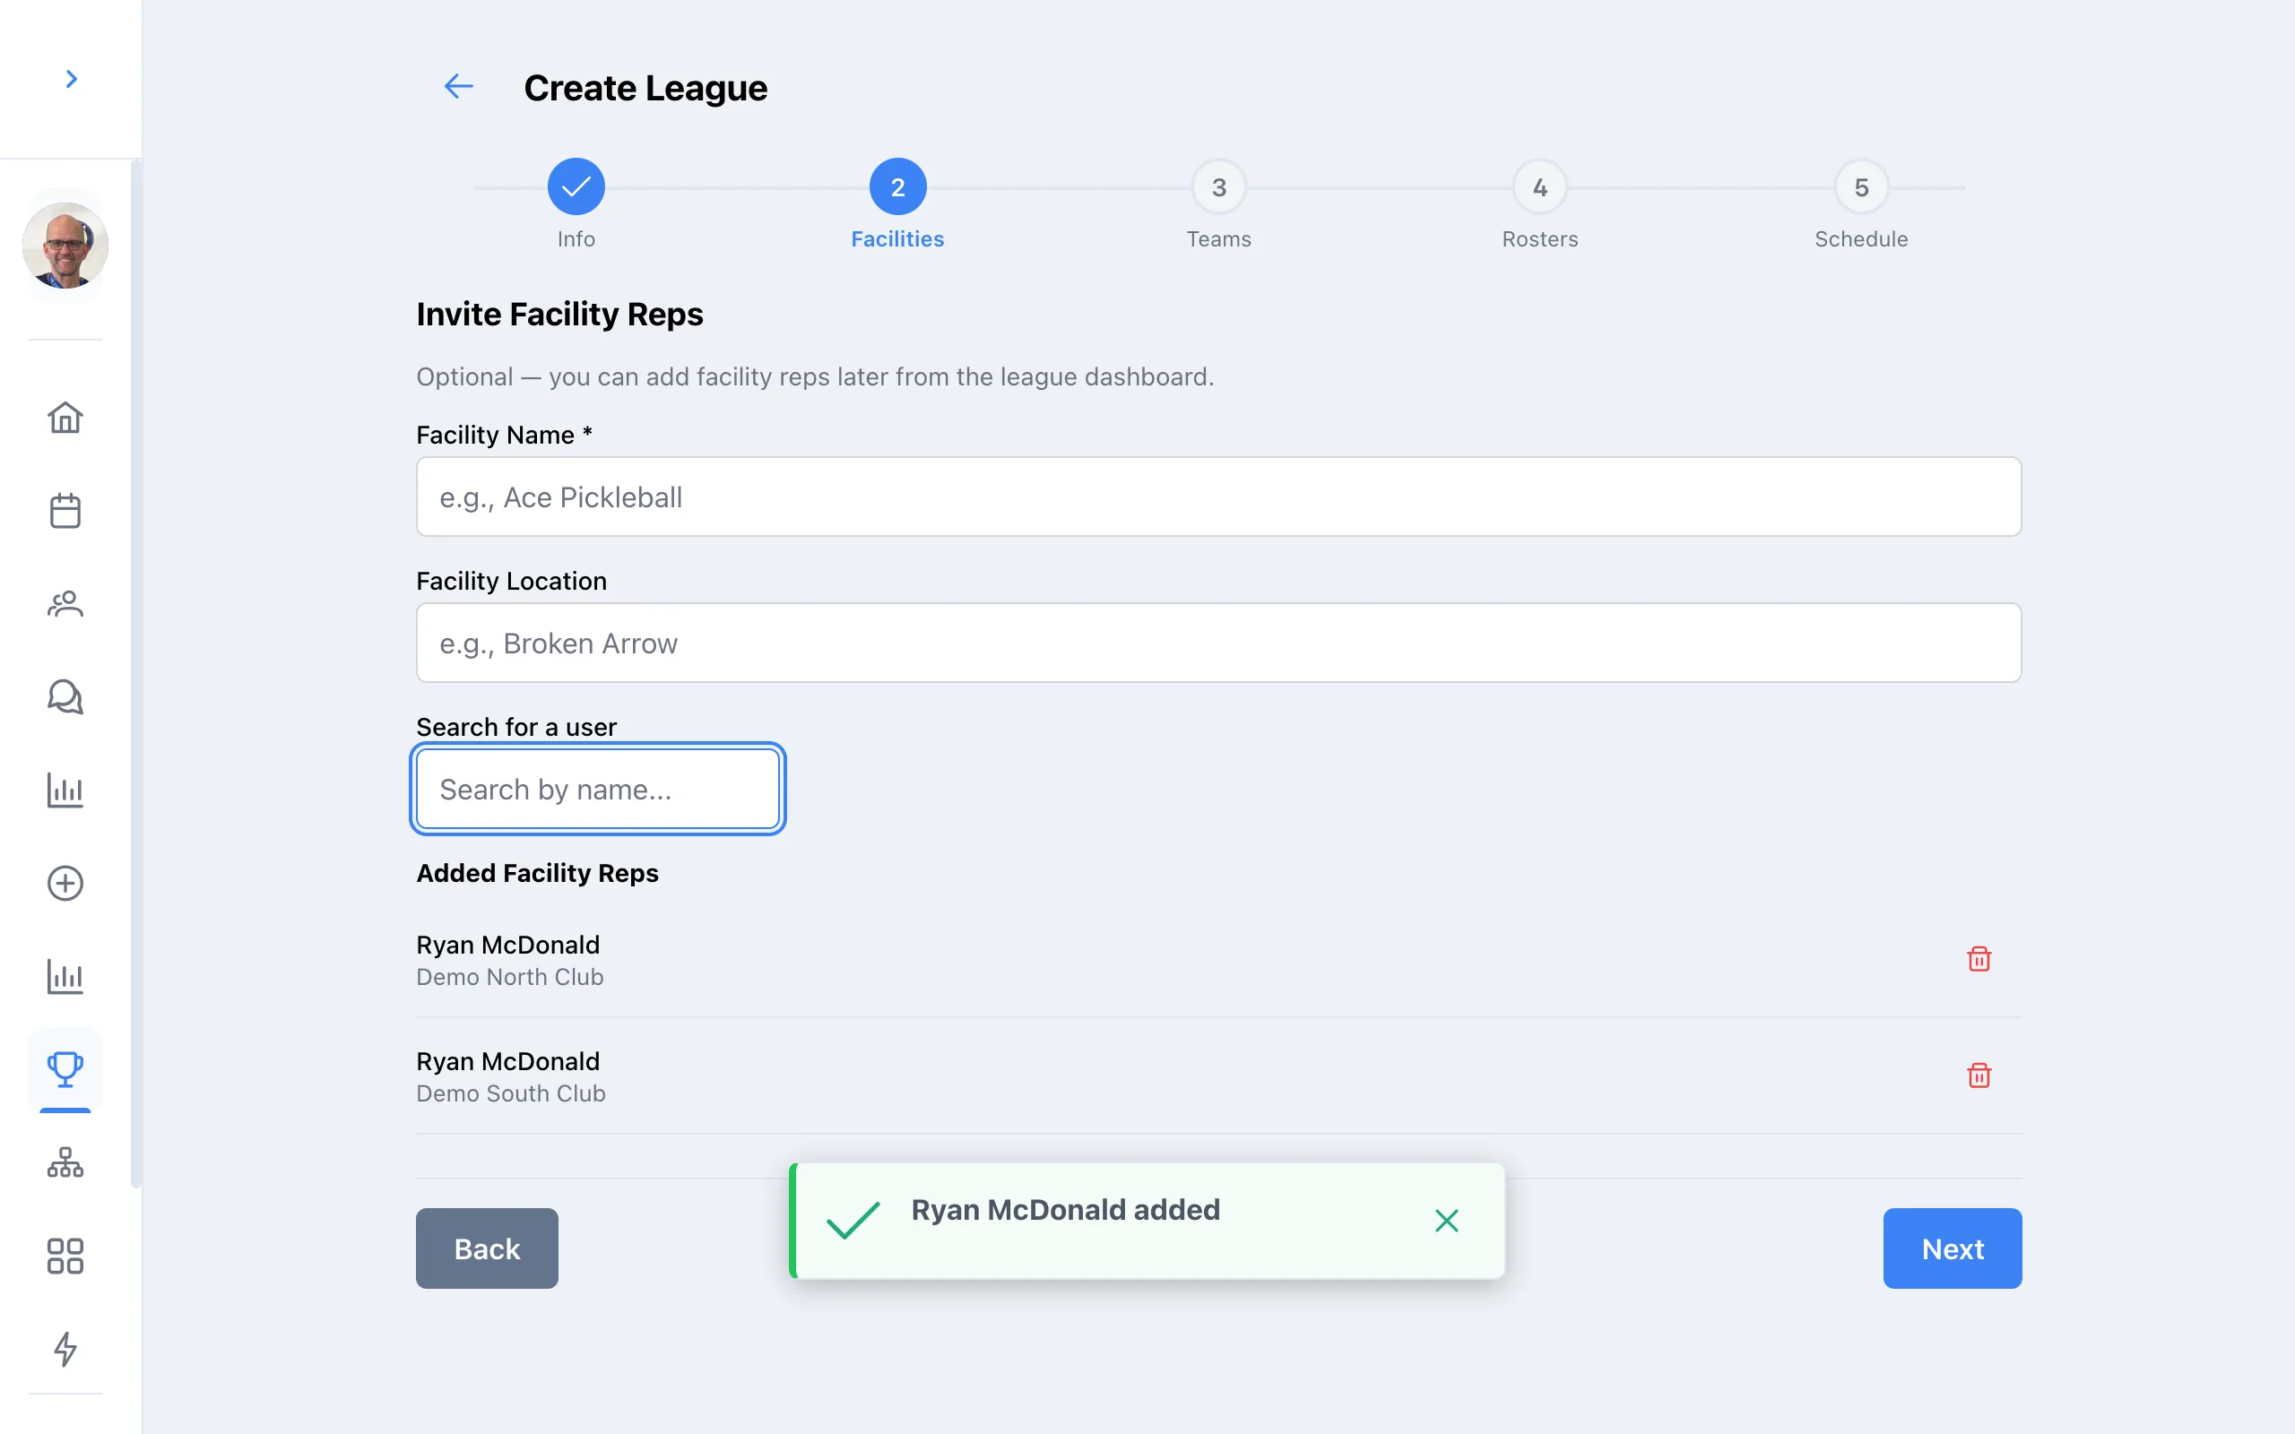Delete the Demo North Club facility rep
The height and width of the screenshot is (1434, 2295).
tap(1979, 959)
